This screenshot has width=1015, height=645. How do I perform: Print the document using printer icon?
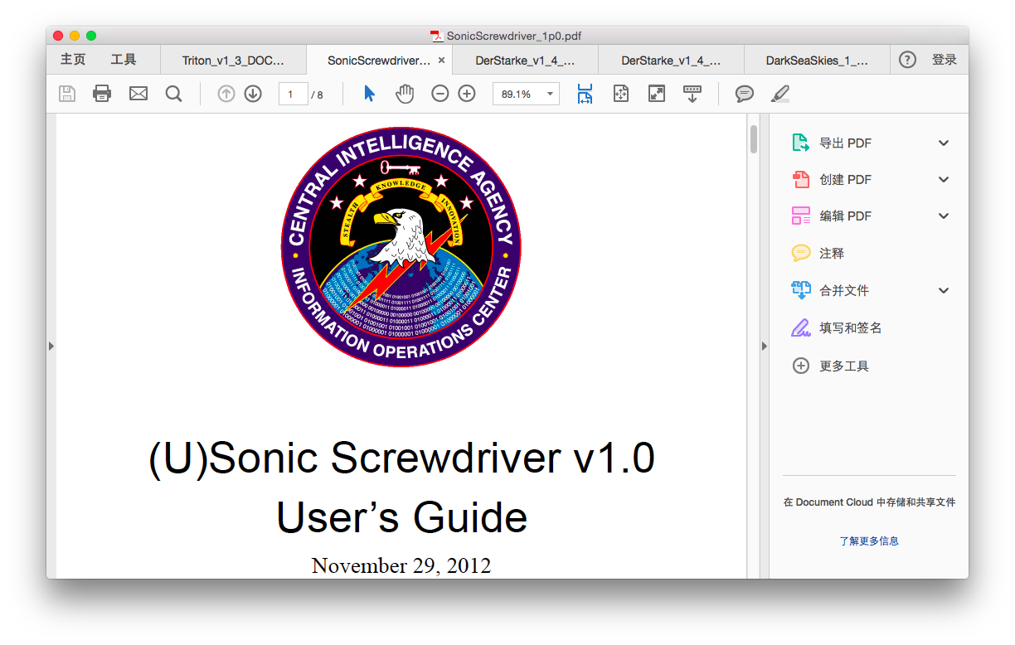(102, 94)
